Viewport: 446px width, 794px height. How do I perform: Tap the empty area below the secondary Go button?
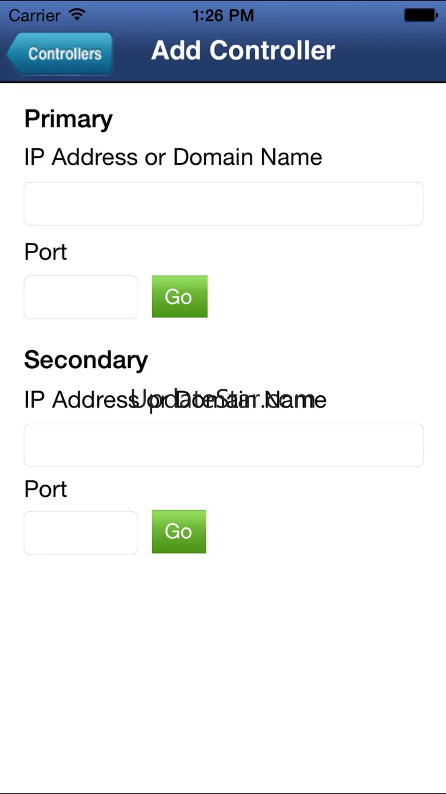coord(223,658)
